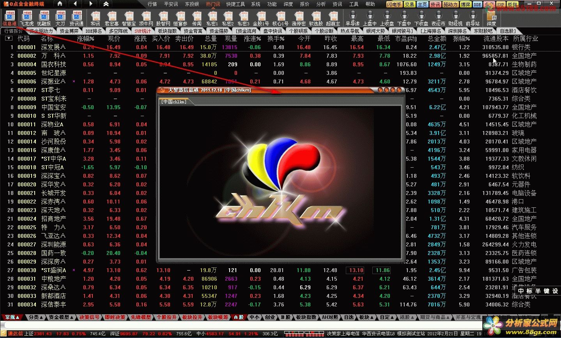Screen dimensions: 561x338
Task: Click the 博弈 quick button
Action: coord(465,5)
